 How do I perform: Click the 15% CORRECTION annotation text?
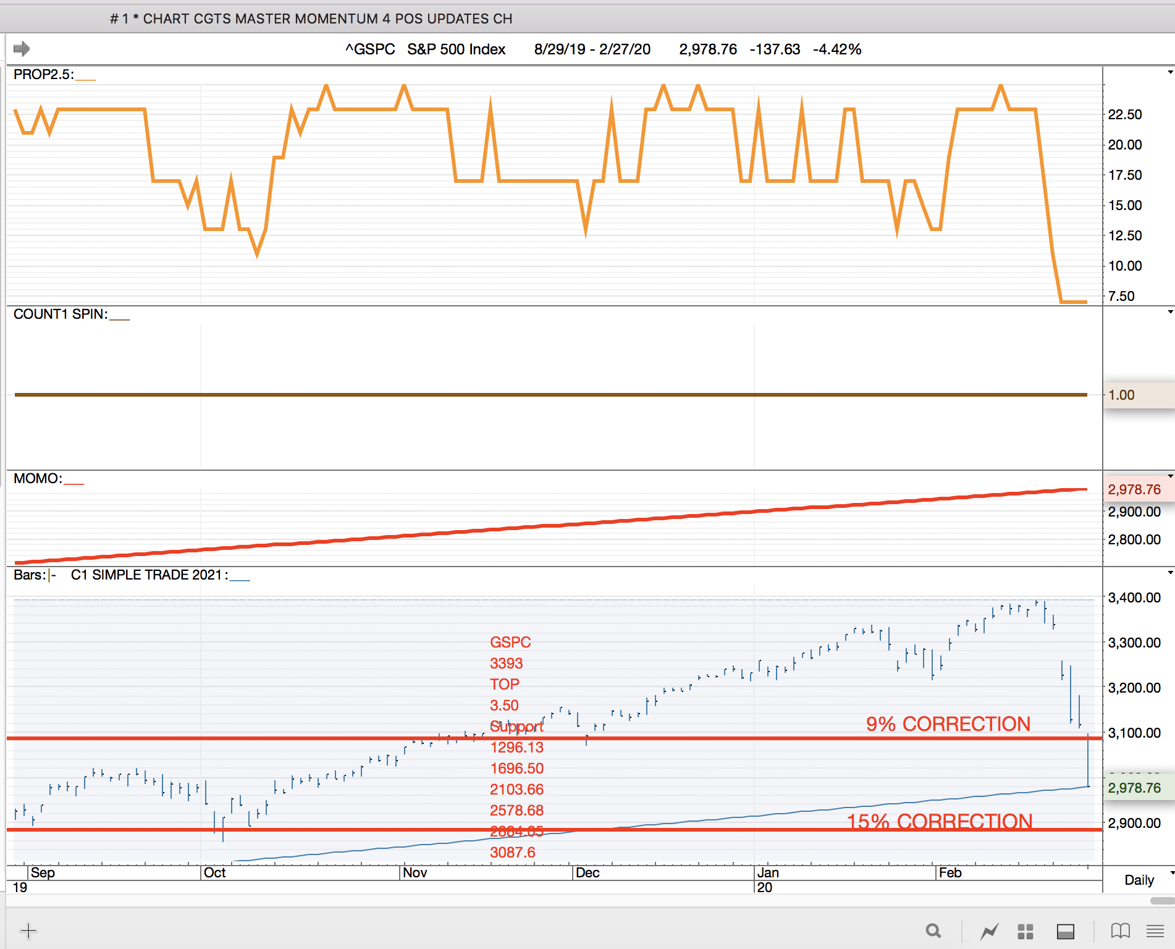pyautogui.click(x=940, y=821)
